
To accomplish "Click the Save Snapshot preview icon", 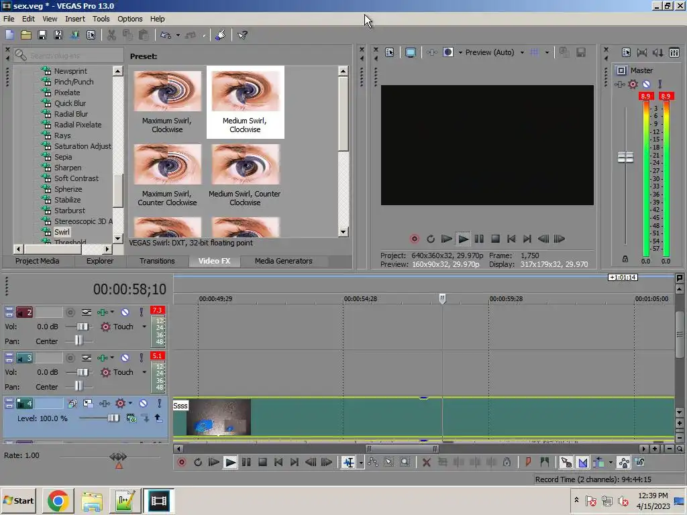I will click(581, 52).
